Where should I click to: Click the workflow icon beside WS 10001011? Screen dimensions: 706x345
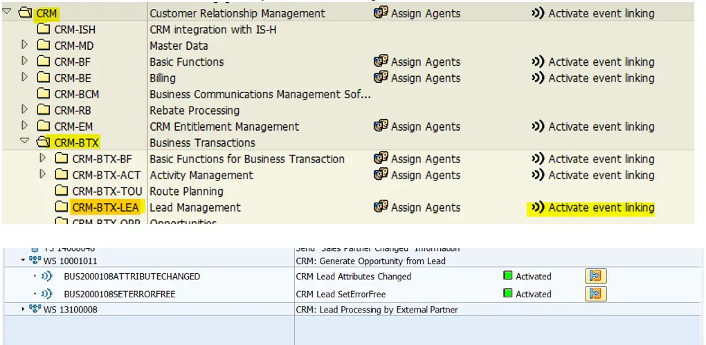click(35, 261)
